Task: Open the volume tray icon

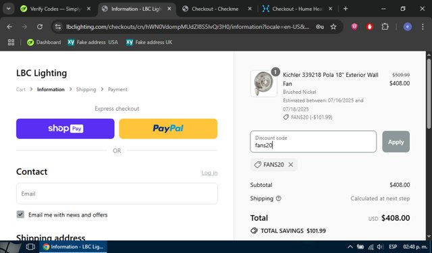Action: (380, 247)
